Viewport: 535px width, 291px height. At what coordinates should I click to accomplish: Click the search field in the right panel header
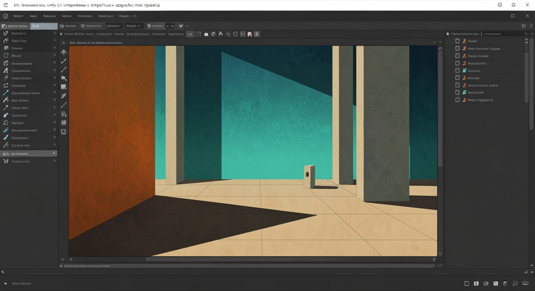pos(503,34)
